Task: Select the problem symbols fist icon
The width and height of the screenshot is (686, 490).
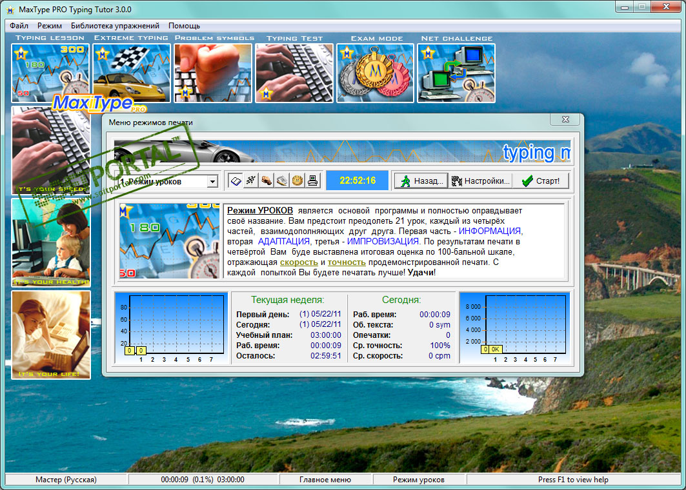Action: click(x=267, y=181)
